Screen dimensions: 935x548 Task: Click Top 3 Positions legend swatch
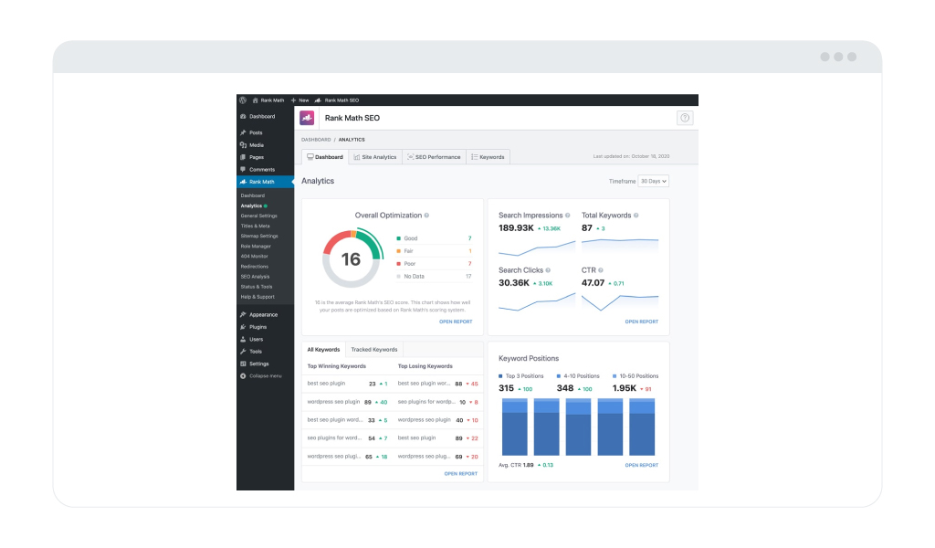click(501, 376)
